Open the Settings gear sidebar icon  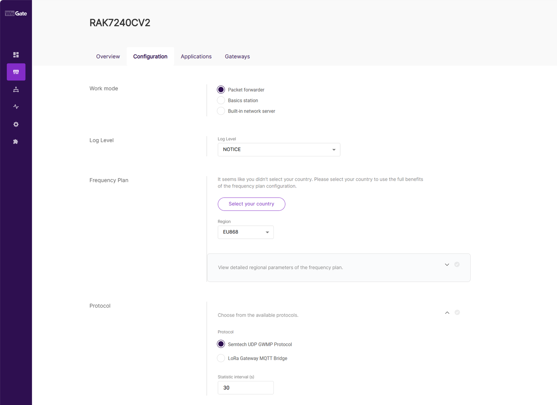point(16,124)
